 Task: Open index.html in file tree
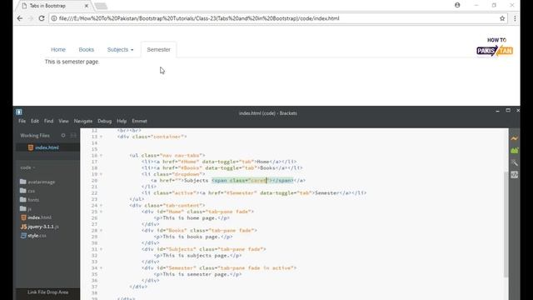[36, 217]
